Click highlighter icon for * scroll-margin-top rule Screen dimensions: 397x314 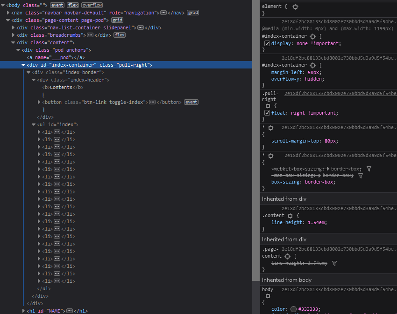[270, 128]
